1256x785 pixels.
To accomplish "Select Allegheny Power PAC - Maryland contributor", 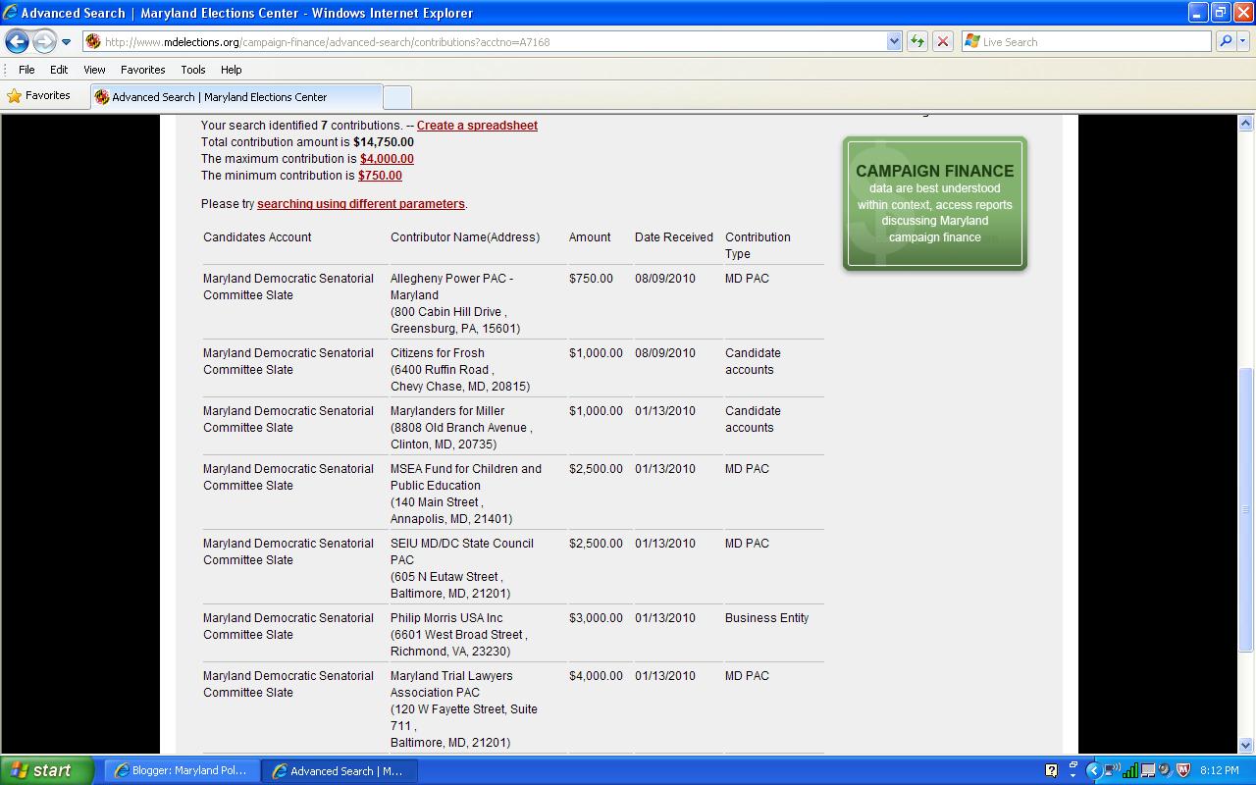I will click(x=451, y=287).
